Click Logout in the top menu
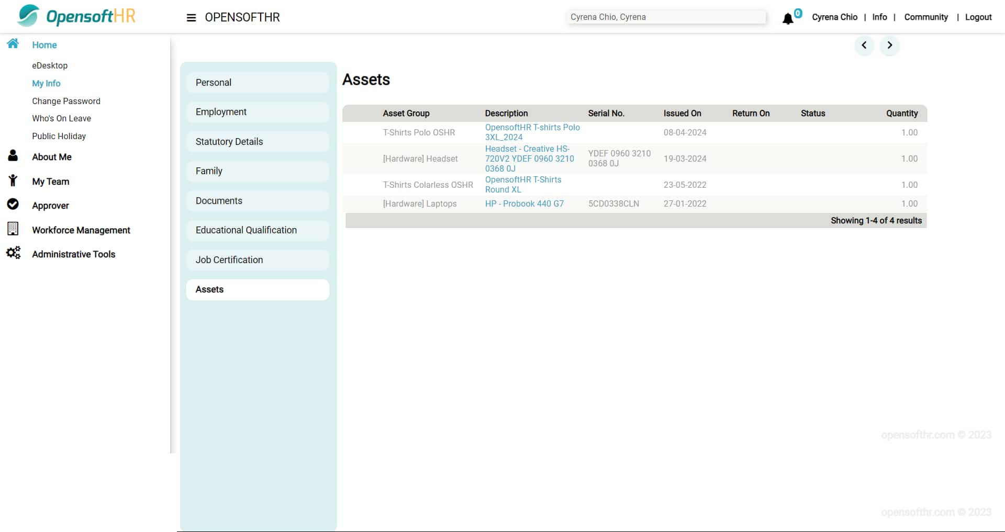This screenshot has height=532, width=1005. point(979,17)
